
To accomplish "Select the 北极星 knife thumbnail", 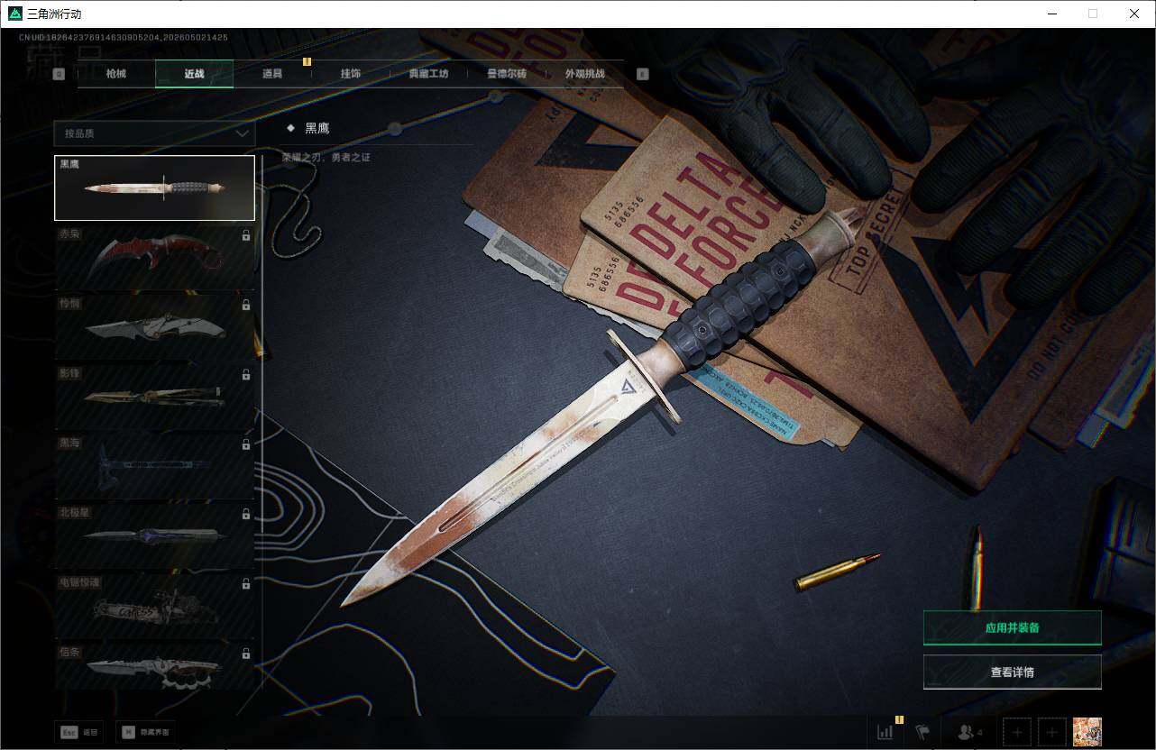I will (x=154, y=536).
